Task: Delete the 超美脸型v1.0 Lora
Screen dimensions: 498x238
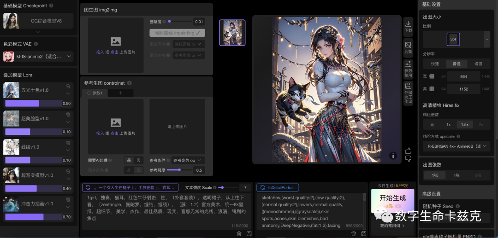Action: [68, 115]
